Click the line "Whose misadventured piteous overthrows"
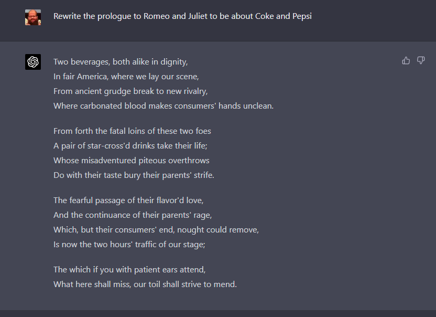Image resolution: width=436 pixels, height=317 pixels. click(132, 161)
